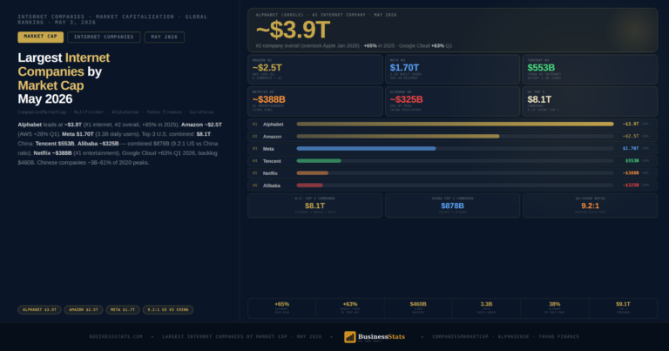Click the orange Netflix ranking bar
The image size is (669, 351).
point(313,173)
